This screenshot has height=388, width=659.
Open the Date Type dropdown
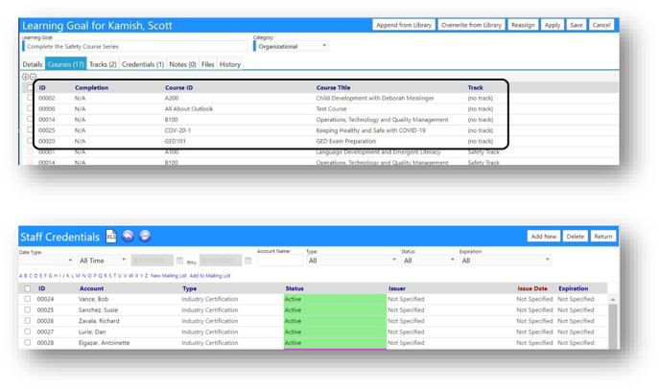click(x=46, y=261)
